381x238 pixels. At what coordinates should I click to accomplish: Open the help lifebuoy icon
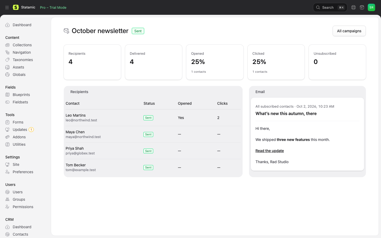[353, 7]
